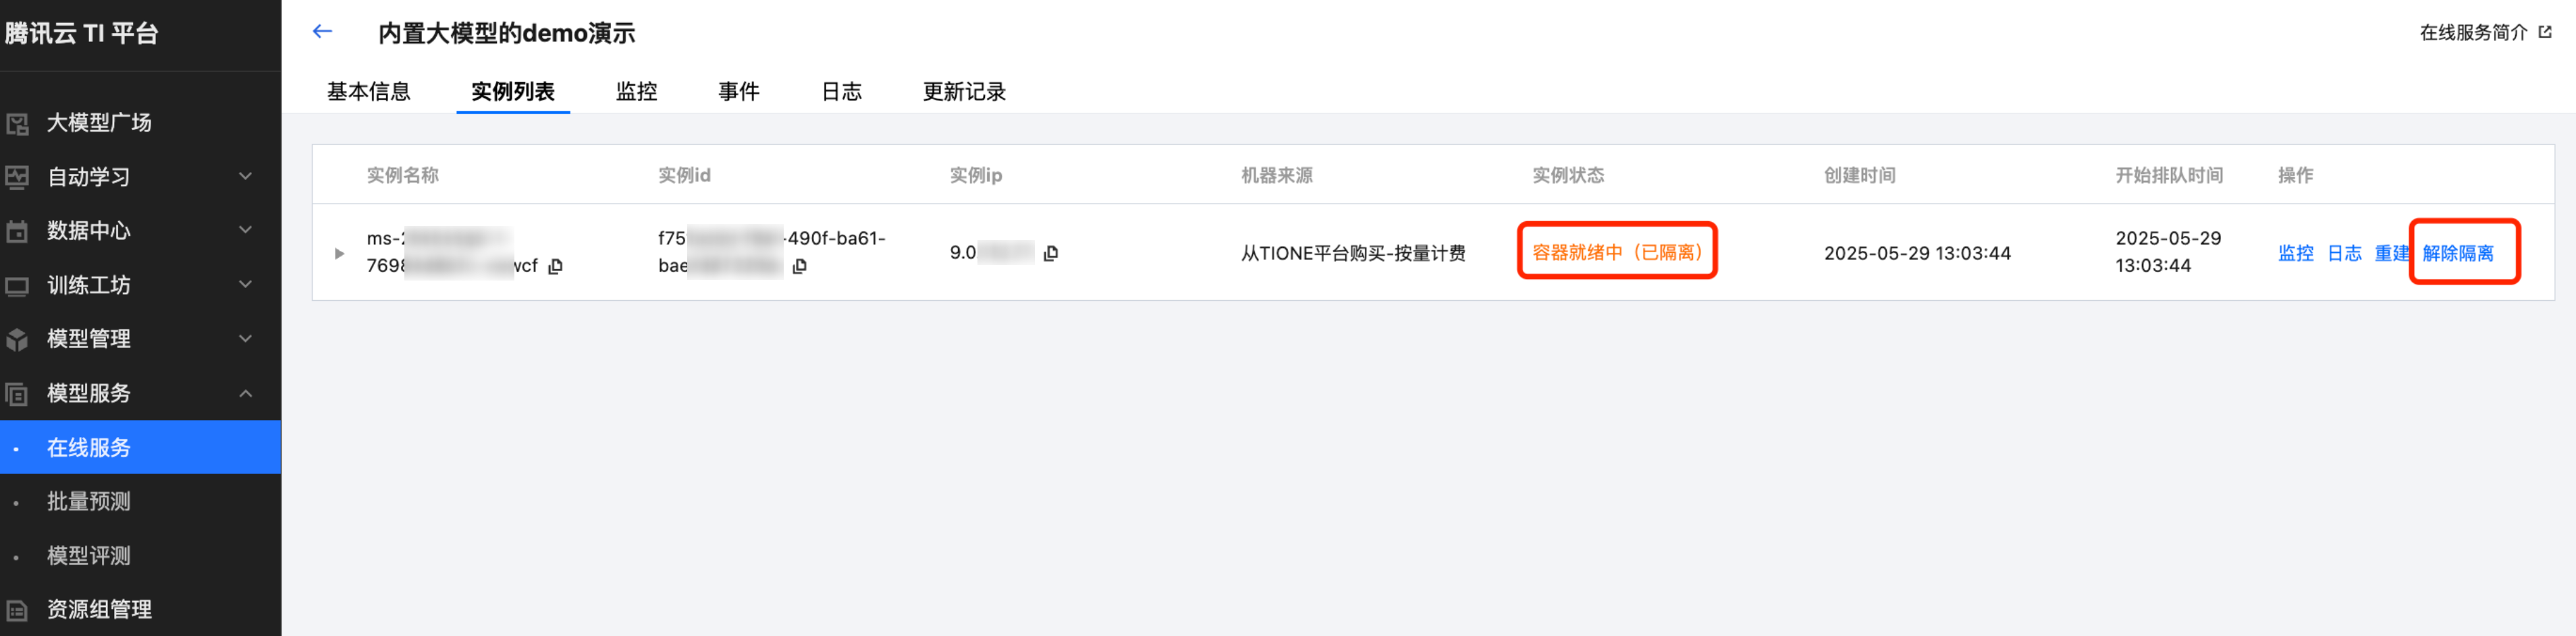Expand the 训练工坊 menu chevron
The width and height of the screenshot is (2576, 636).
tap(246, 285)
